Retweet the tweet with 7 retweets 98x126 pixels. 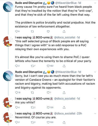(32, 66)
